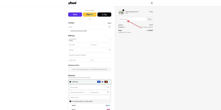This screenshot has width=221, height=110.
Task: Click the yfood logo
Action: coord(72,3)
